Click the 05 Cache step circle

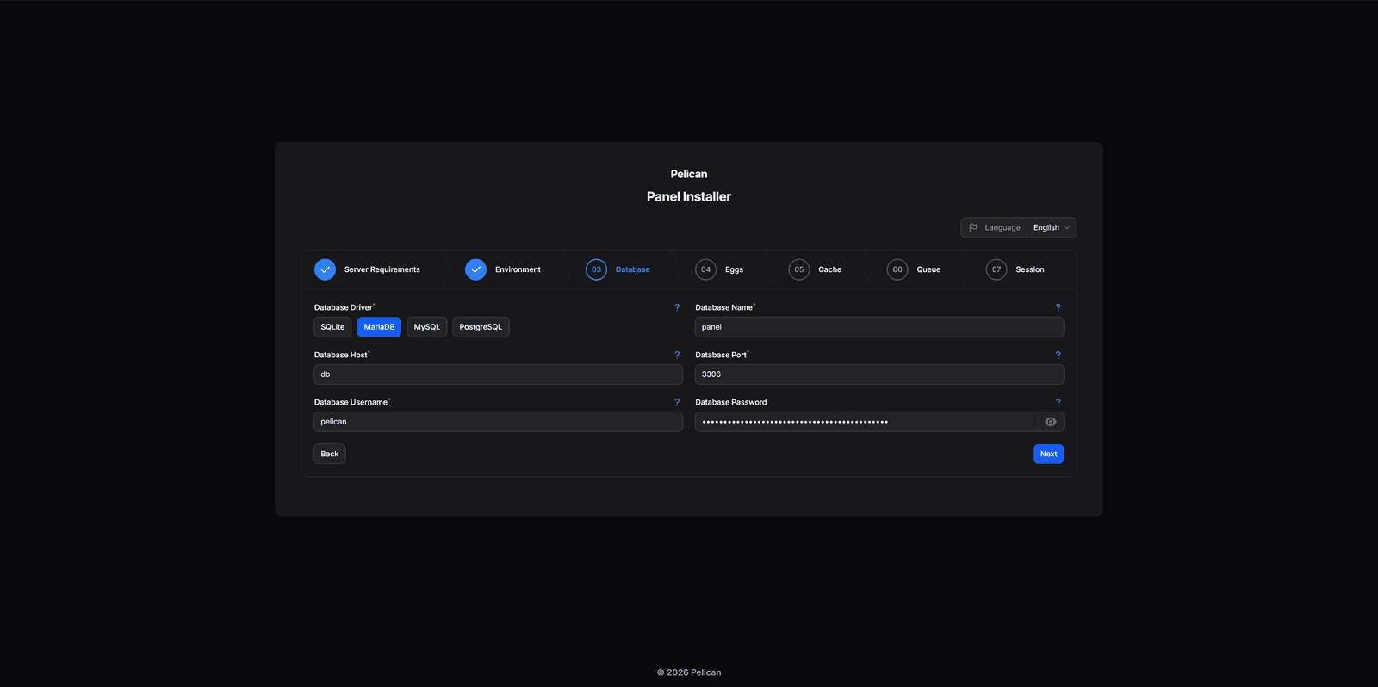[799, 269]
